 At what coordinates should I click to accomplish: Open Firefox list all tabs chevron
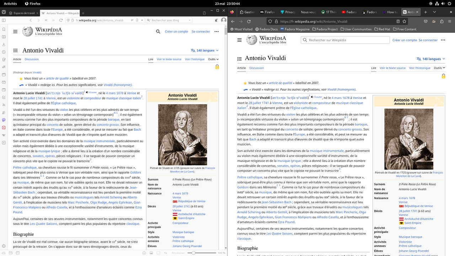point(434,12)
